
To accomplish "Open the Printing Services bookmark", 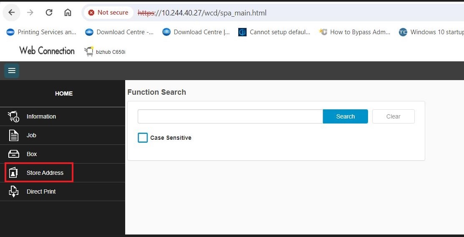I will click(42, 32).
